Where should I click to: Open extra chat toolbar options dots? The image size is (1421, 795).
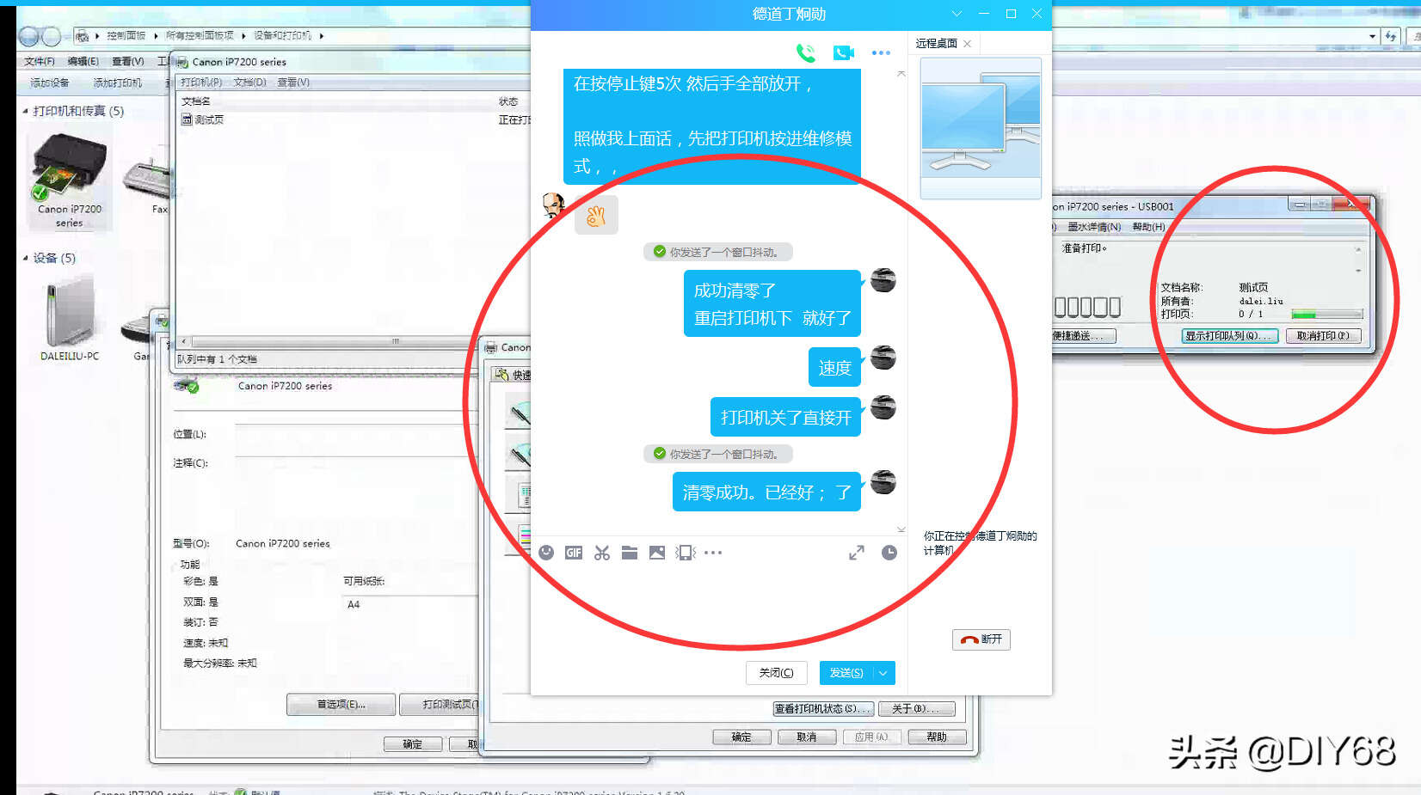pos(713,553)
